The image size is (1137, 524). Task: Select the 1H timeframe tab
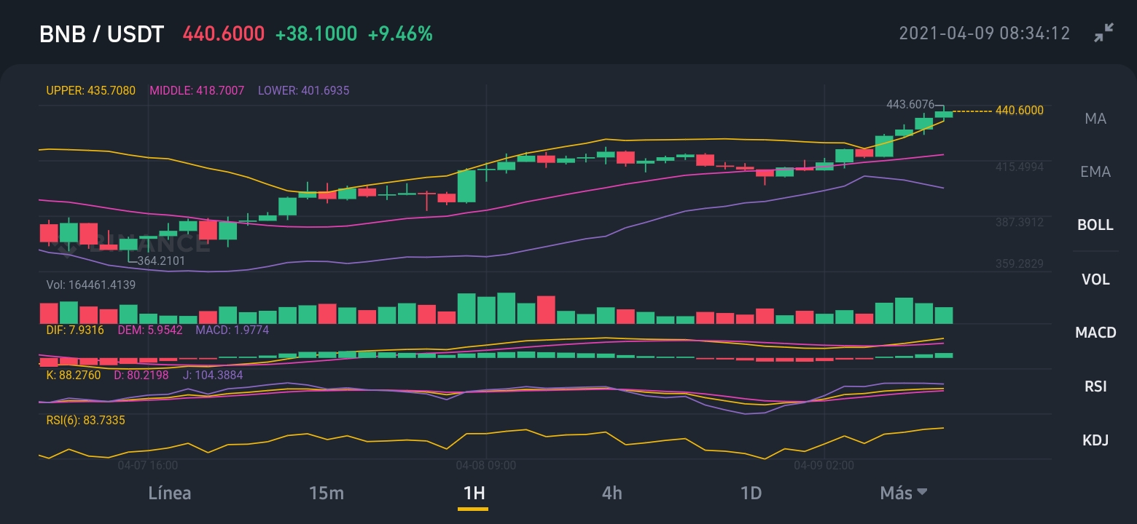[474, 493]
